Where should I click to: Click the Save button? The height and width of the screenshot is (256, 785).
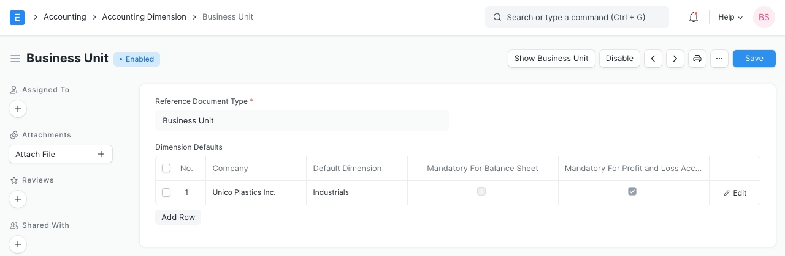(x=754, y=59)
